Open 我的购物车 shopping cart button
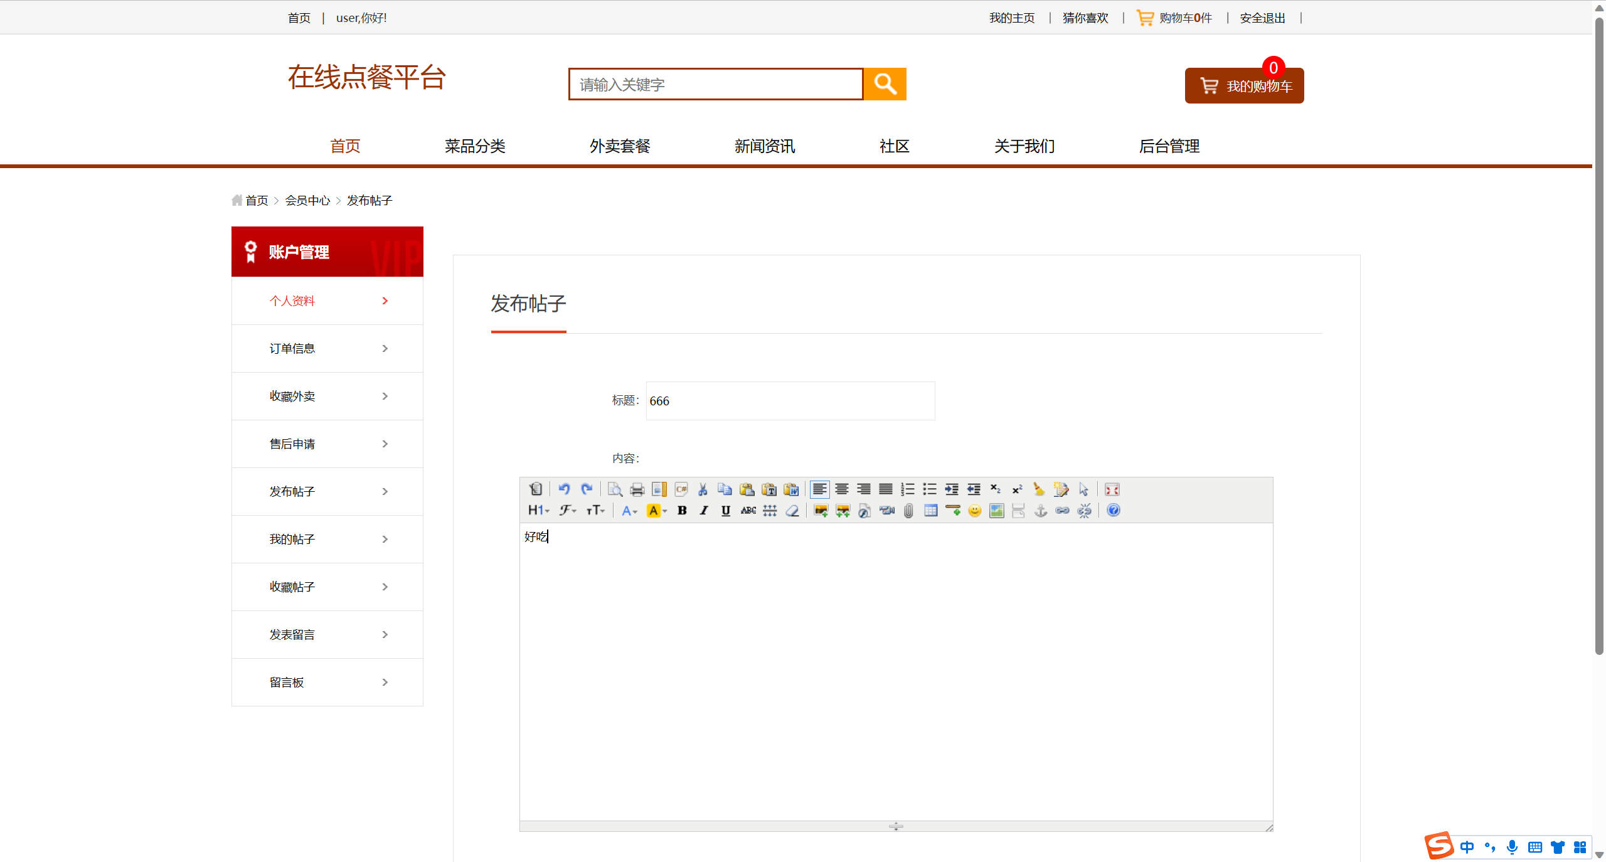1606x862 pixels. coord(1244,86)
